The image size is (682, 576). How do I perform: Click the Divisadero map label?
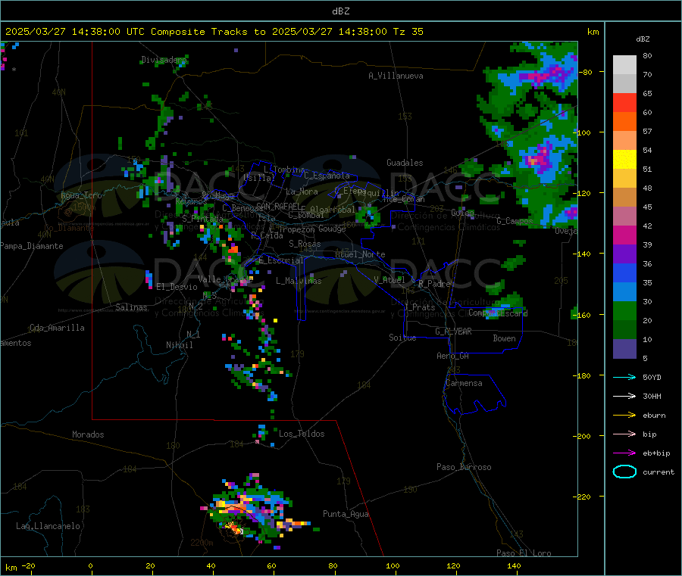[x=163, y=60]
